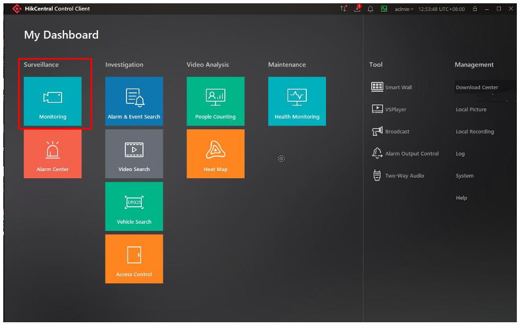Launch Alarm & Event Search

pos(134,101)
